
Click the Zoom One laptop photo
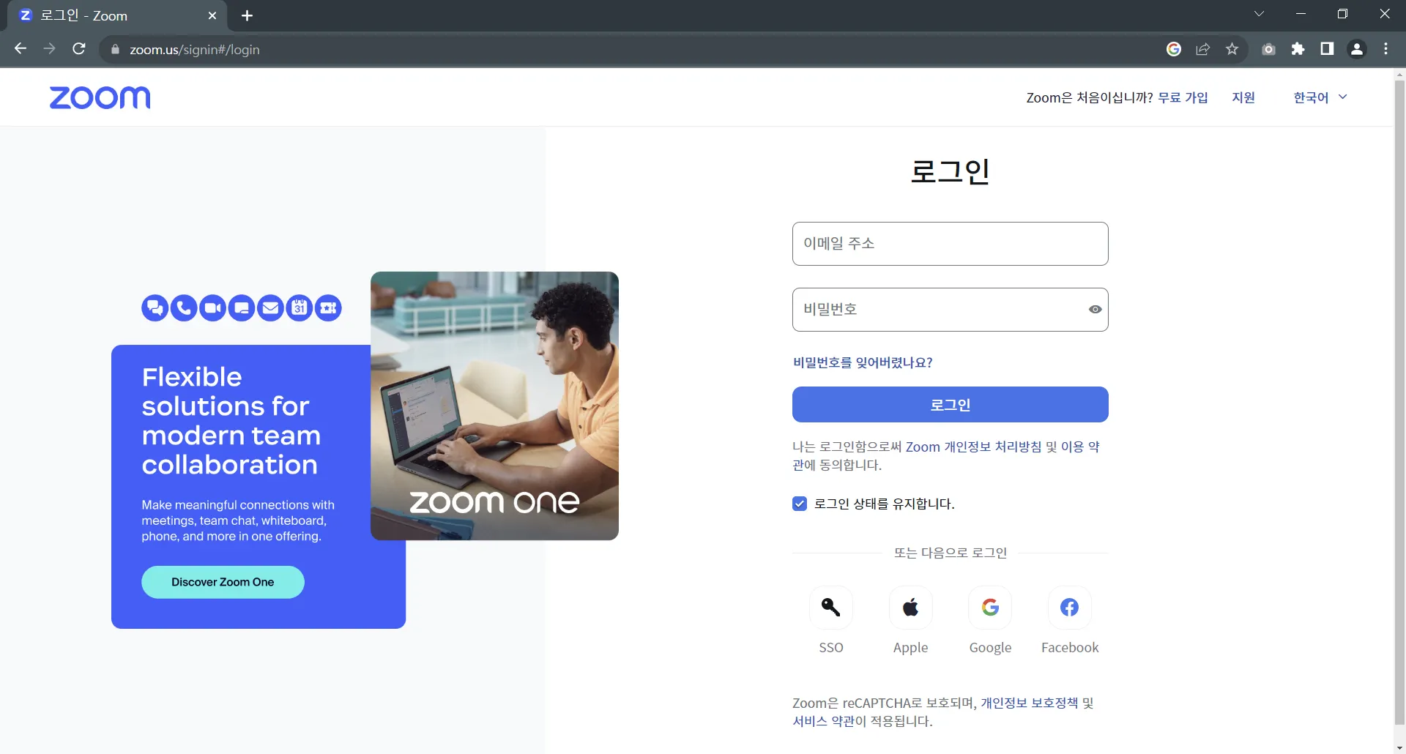(494, 406)
